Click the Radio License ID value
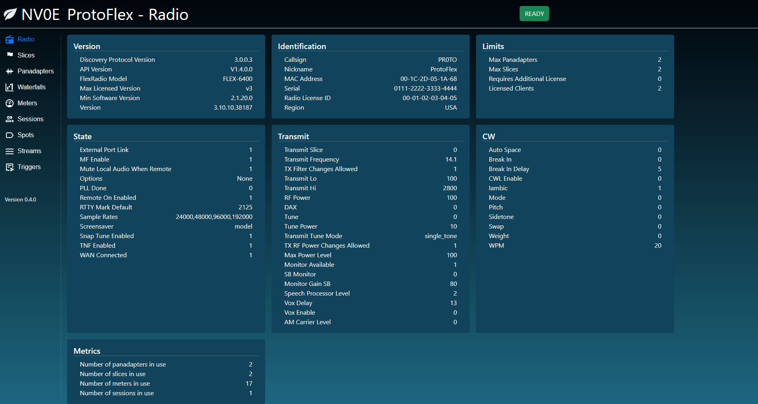758x404 pixels. click(430, 98)
